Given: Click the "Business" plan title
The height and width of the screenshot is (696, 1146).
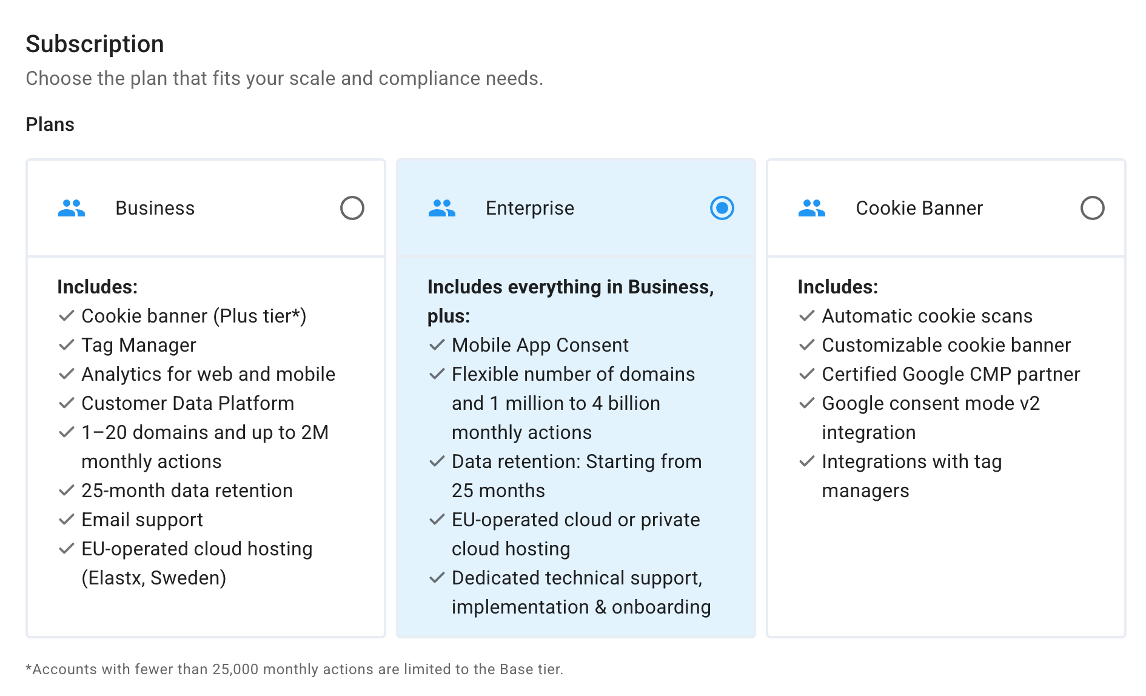Looking at the screenshot, I should [x=155, y=209].
